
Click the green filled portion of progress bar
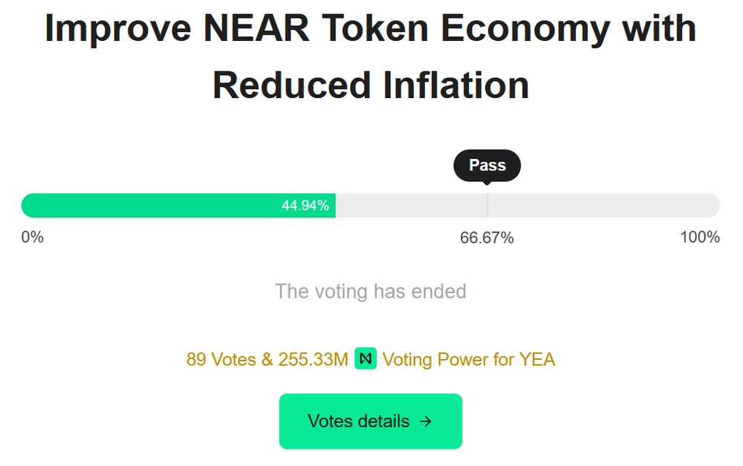[x=149, y=206]
